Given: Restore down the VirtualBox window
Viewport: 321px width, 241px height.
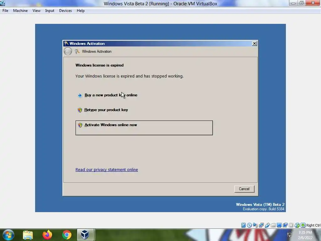Looking at the screenshot, I should pyautogui.click(x=301, y=3).
